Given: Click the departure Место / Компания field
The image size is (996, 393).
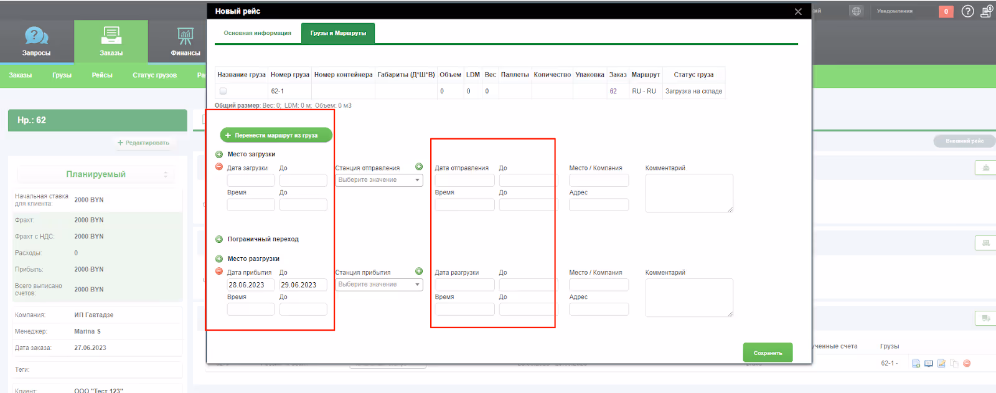Looking at the screenshot, I should pyautogui.click(x=599, y=181).
